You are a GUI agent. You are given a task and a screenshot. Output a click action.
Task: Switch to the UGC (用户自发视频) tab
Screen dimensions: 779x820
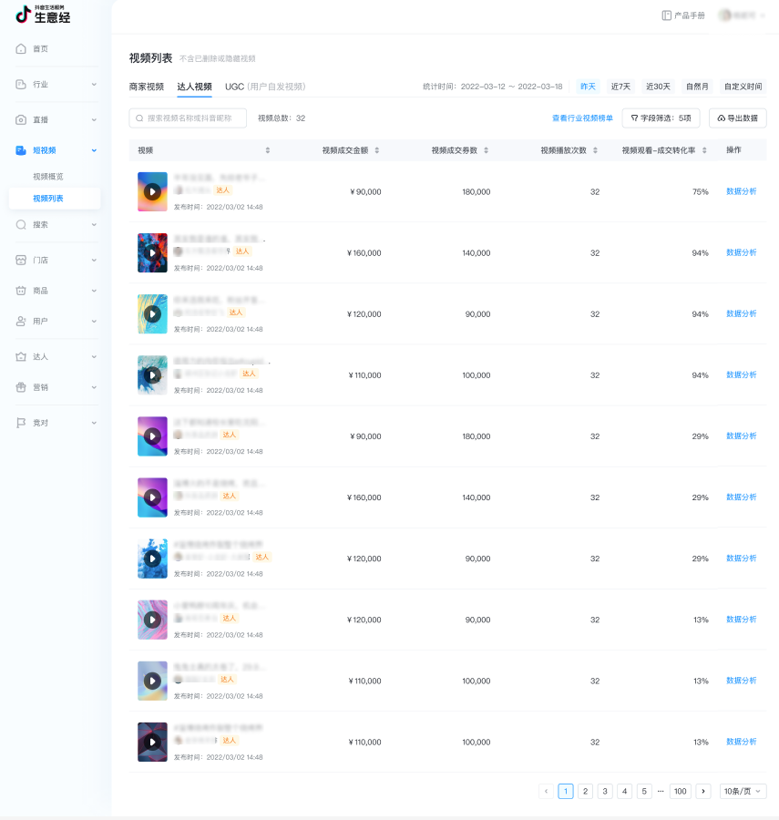point(265,87)
